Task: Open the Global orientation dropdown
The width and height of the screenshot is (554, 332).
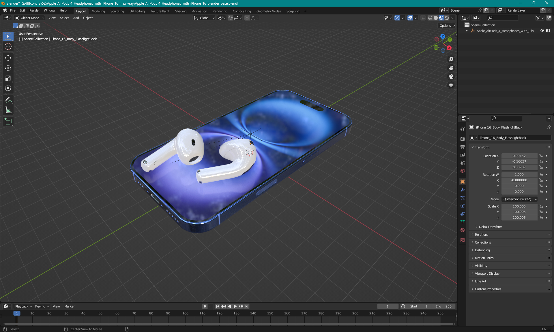Action: [204, 18]
